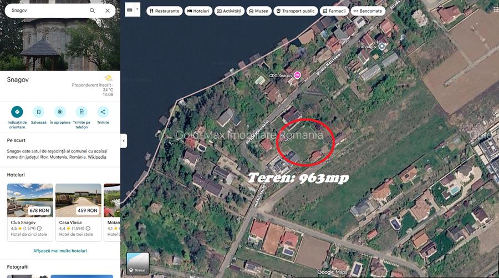Screen dimensions: 499x278
Task: Open the keyboard input tool dropdown arrow
Action: click(138, 9)
